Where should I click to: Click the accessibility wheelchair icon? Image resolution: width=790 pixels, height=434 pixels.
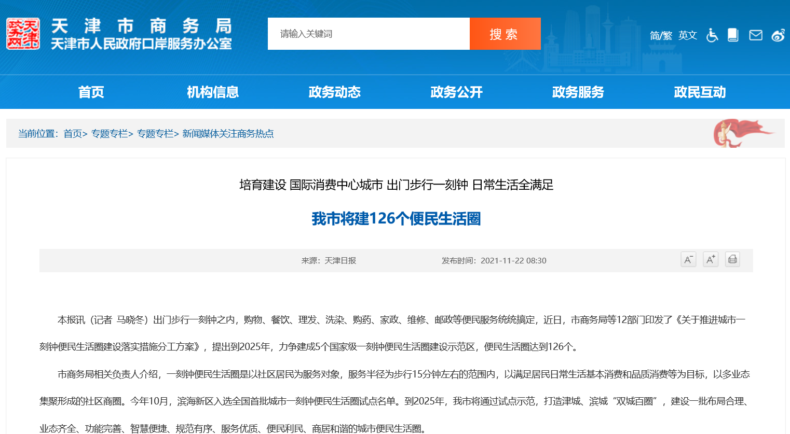point(712,35)
